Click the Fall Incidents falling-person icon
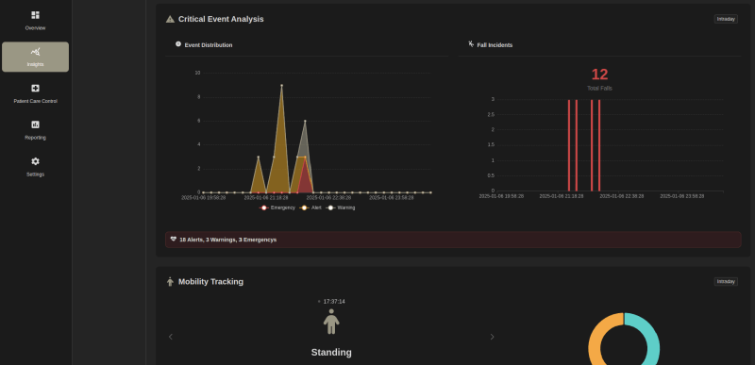Viewport: 755px width, 365px height. 471,43
